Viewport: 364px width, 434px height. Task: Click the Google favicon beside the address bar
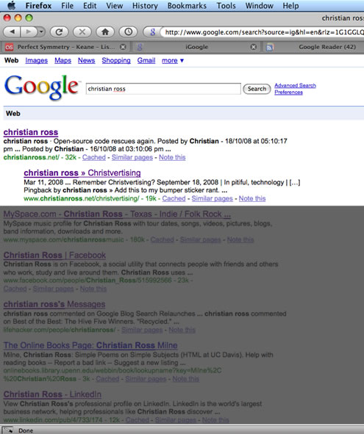[152, 32]
